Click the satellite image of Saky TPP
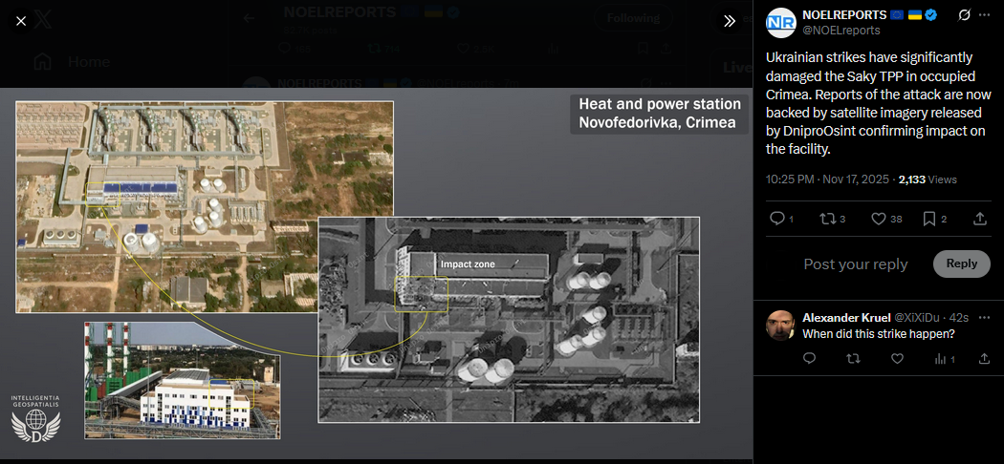The width and height of the screenshot is (1004, 464). pyautogui.click(x=377, y=273)
